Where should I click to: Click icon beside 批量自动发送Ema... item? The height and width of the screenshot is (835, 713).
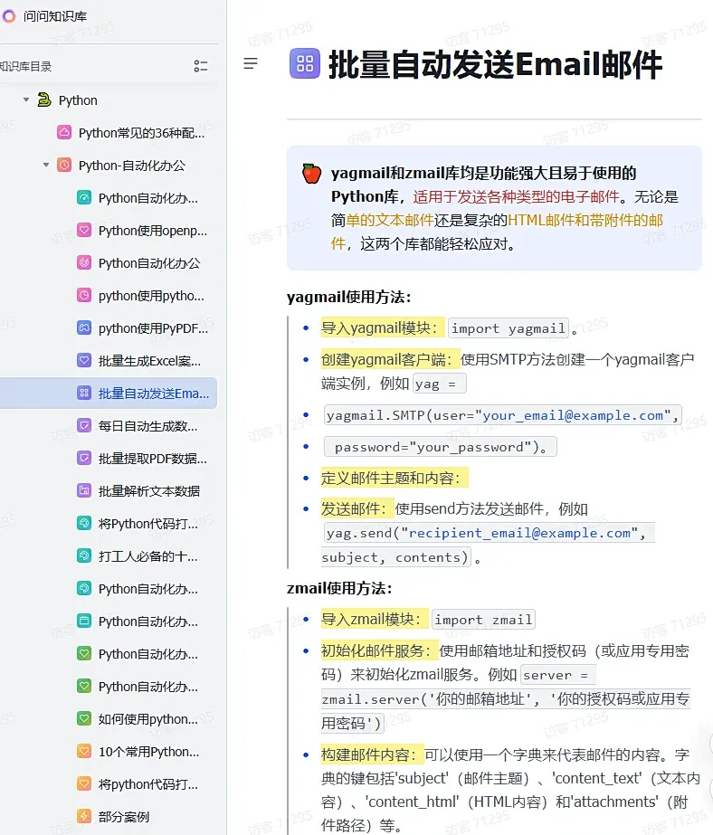84,393
